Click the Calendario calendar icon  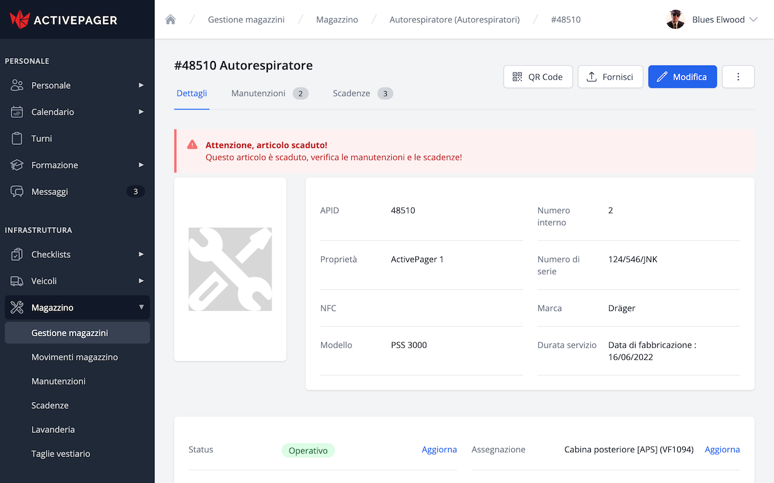17,112
